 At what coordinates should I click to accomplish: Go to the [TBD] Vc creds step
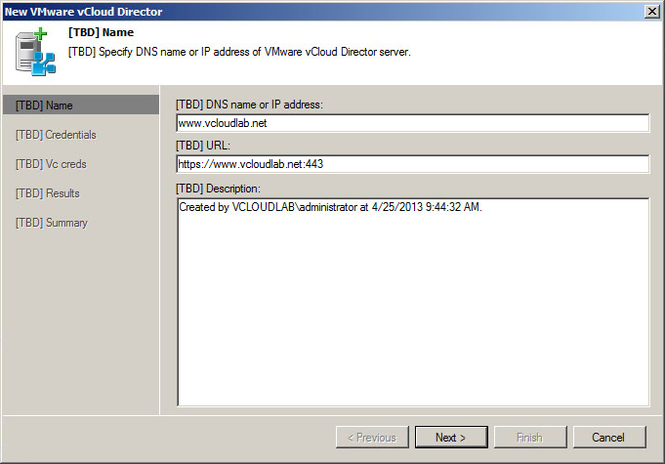pos(51,164)
